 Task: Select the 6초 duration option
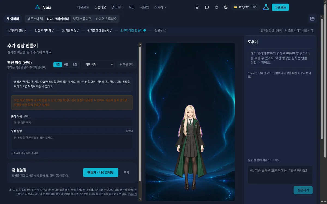click(x=66, y=64)
